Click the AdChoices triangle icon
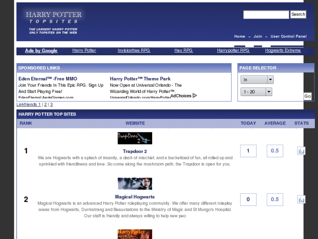The width and height of the screenshot is (318, 239). pos(195,96)
